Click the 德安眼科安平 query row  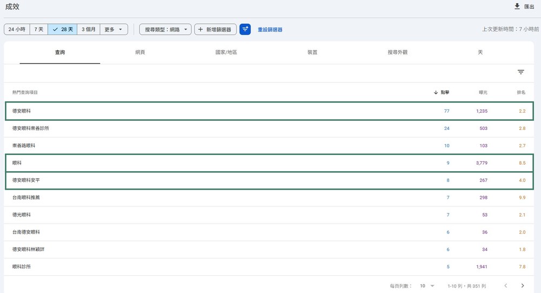point(269,180)
